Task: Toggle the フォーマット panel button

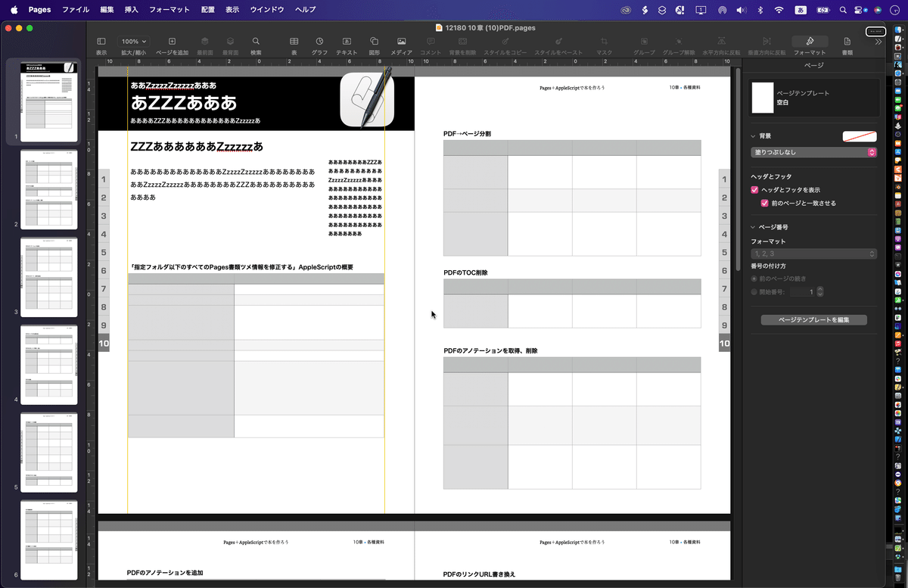Action: (809, 43)
